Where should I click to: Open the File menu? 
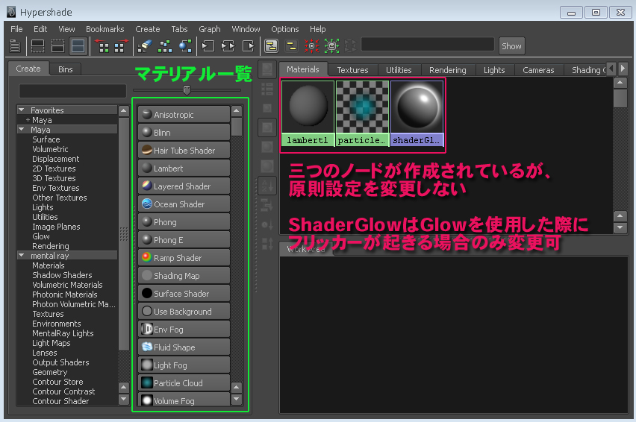pos(16,29)
